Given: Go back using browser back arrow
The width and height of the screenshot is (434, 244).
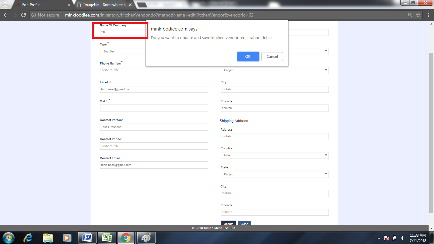Looking at the screenshot, I should [x=6, y=15].
